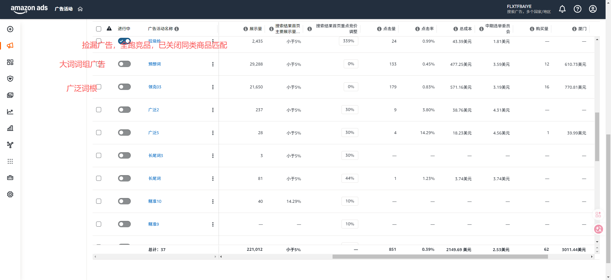Image resolution: width=611 pixels, height=280 pixels.
Task: Click the plus create icon in sidebar
Action: (10, 29)
